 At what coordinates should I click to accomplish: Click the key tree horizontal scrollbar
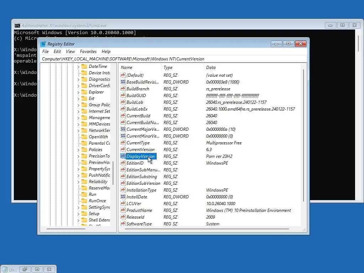[x=66, y=229]
